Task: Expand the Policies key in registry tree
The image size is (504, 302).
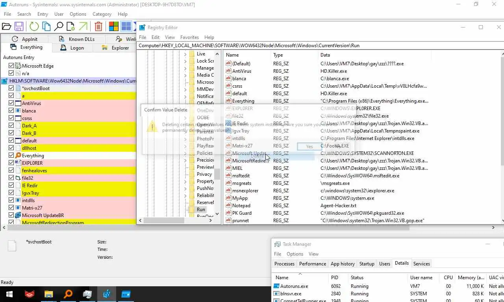Action: 185,153
